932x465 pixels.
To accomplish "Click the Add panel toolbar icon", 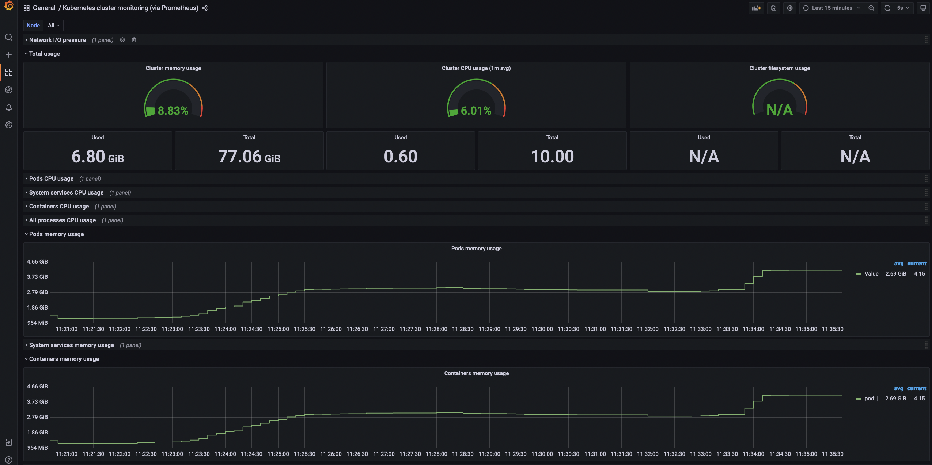I will pos(756,8).
